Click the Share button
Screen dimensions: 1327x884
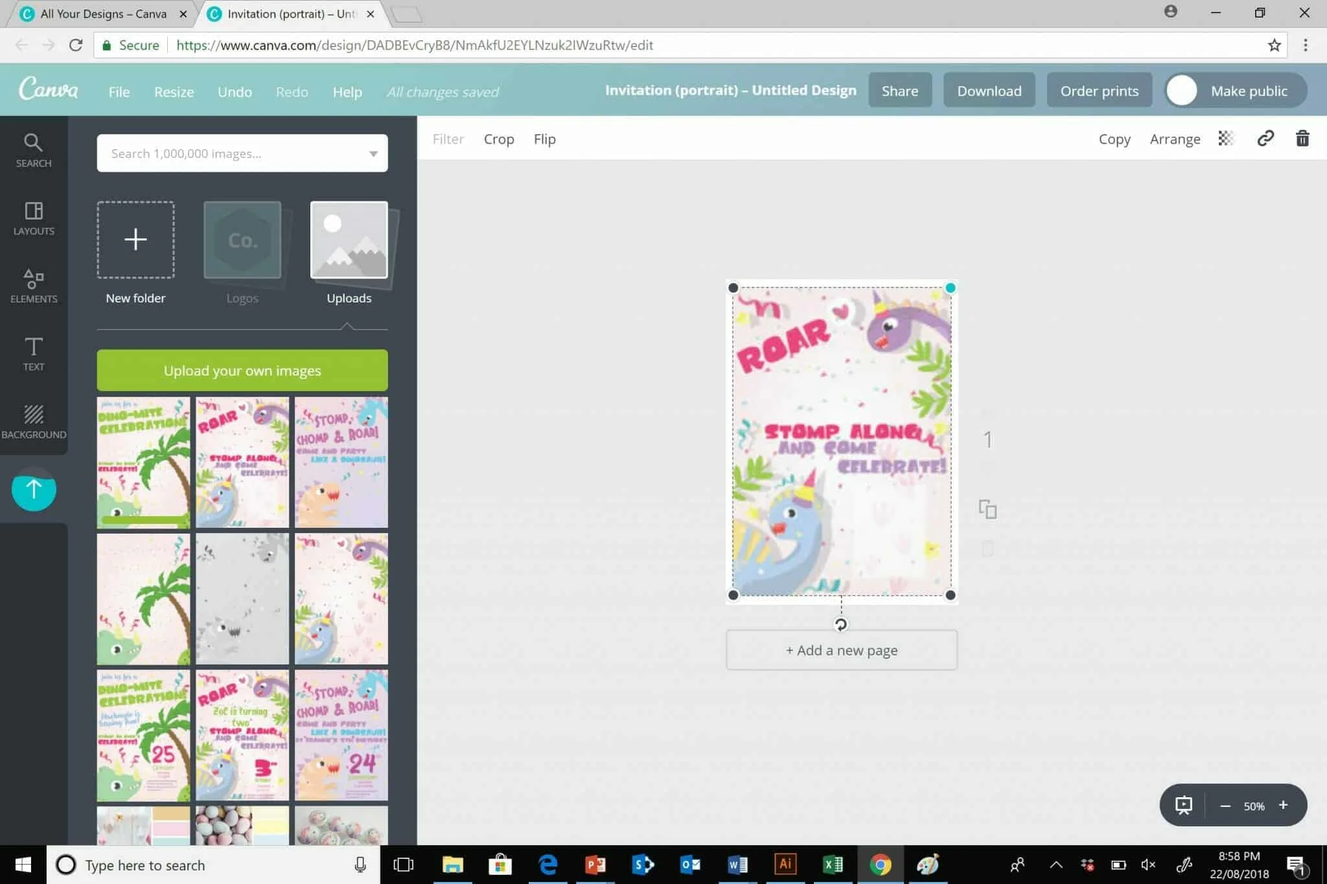pos(899,91)
